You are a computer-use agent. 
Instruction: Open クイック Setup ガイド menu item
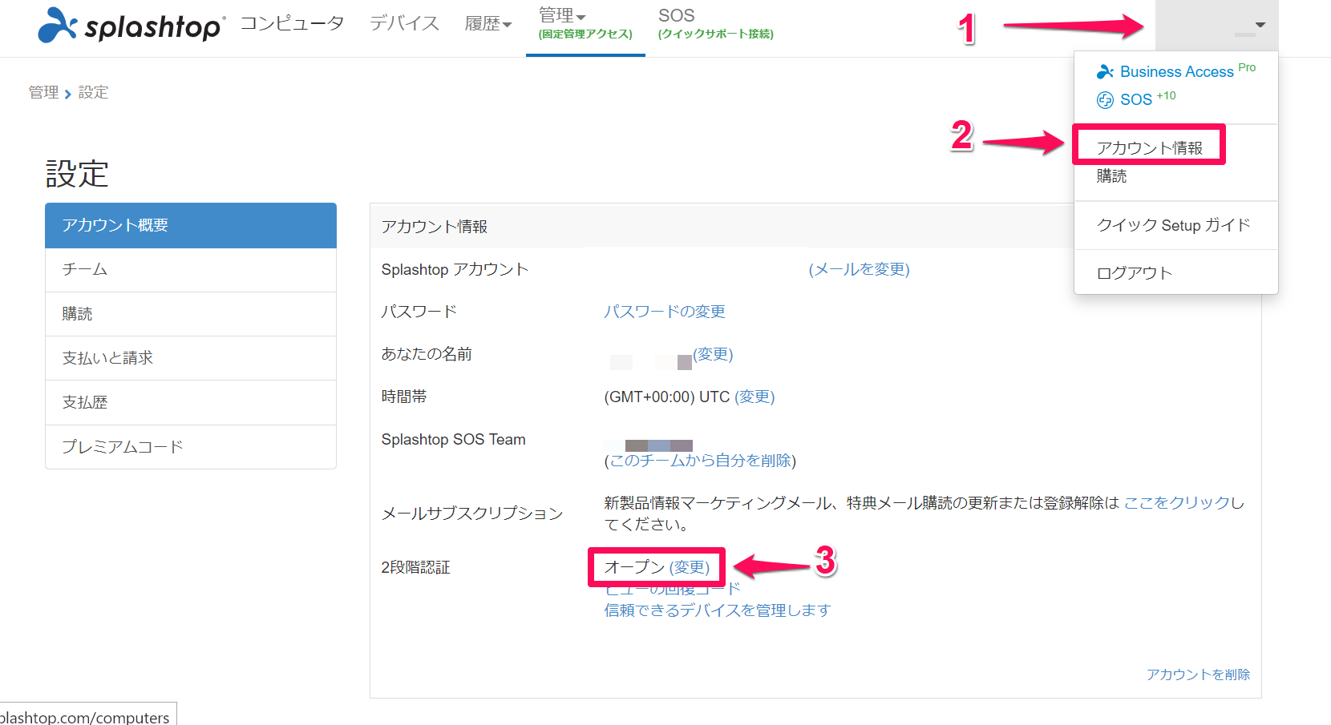click(x=1173, y=225)
